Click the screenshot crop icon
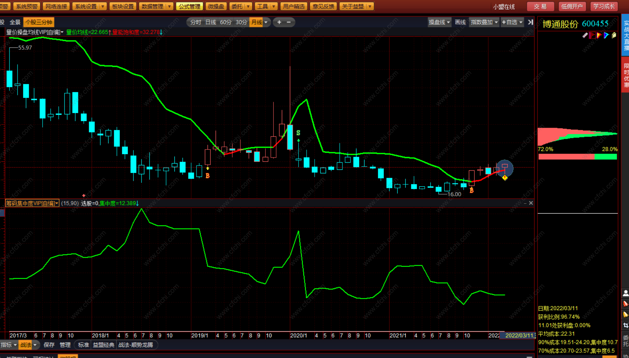629x358 pixels. click(625, 326)
